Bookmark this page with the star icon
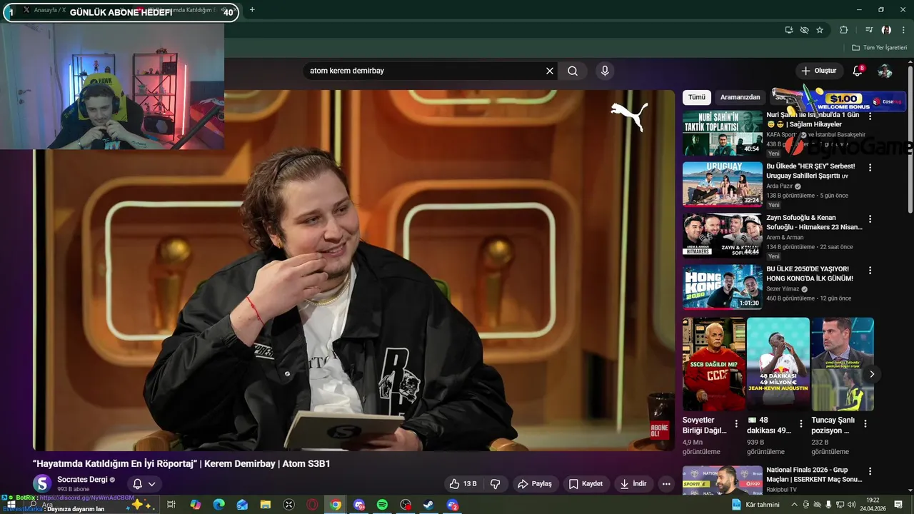 click(x=820, y=30)
